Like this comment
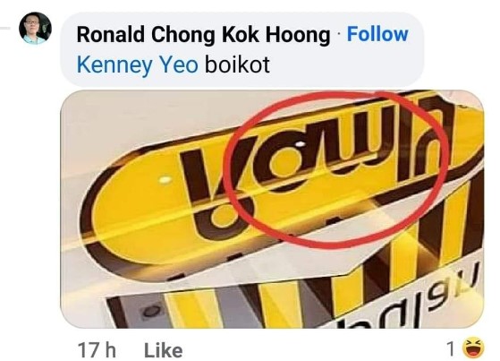Viewport: 500px width, 361px height. click(164, 350)
